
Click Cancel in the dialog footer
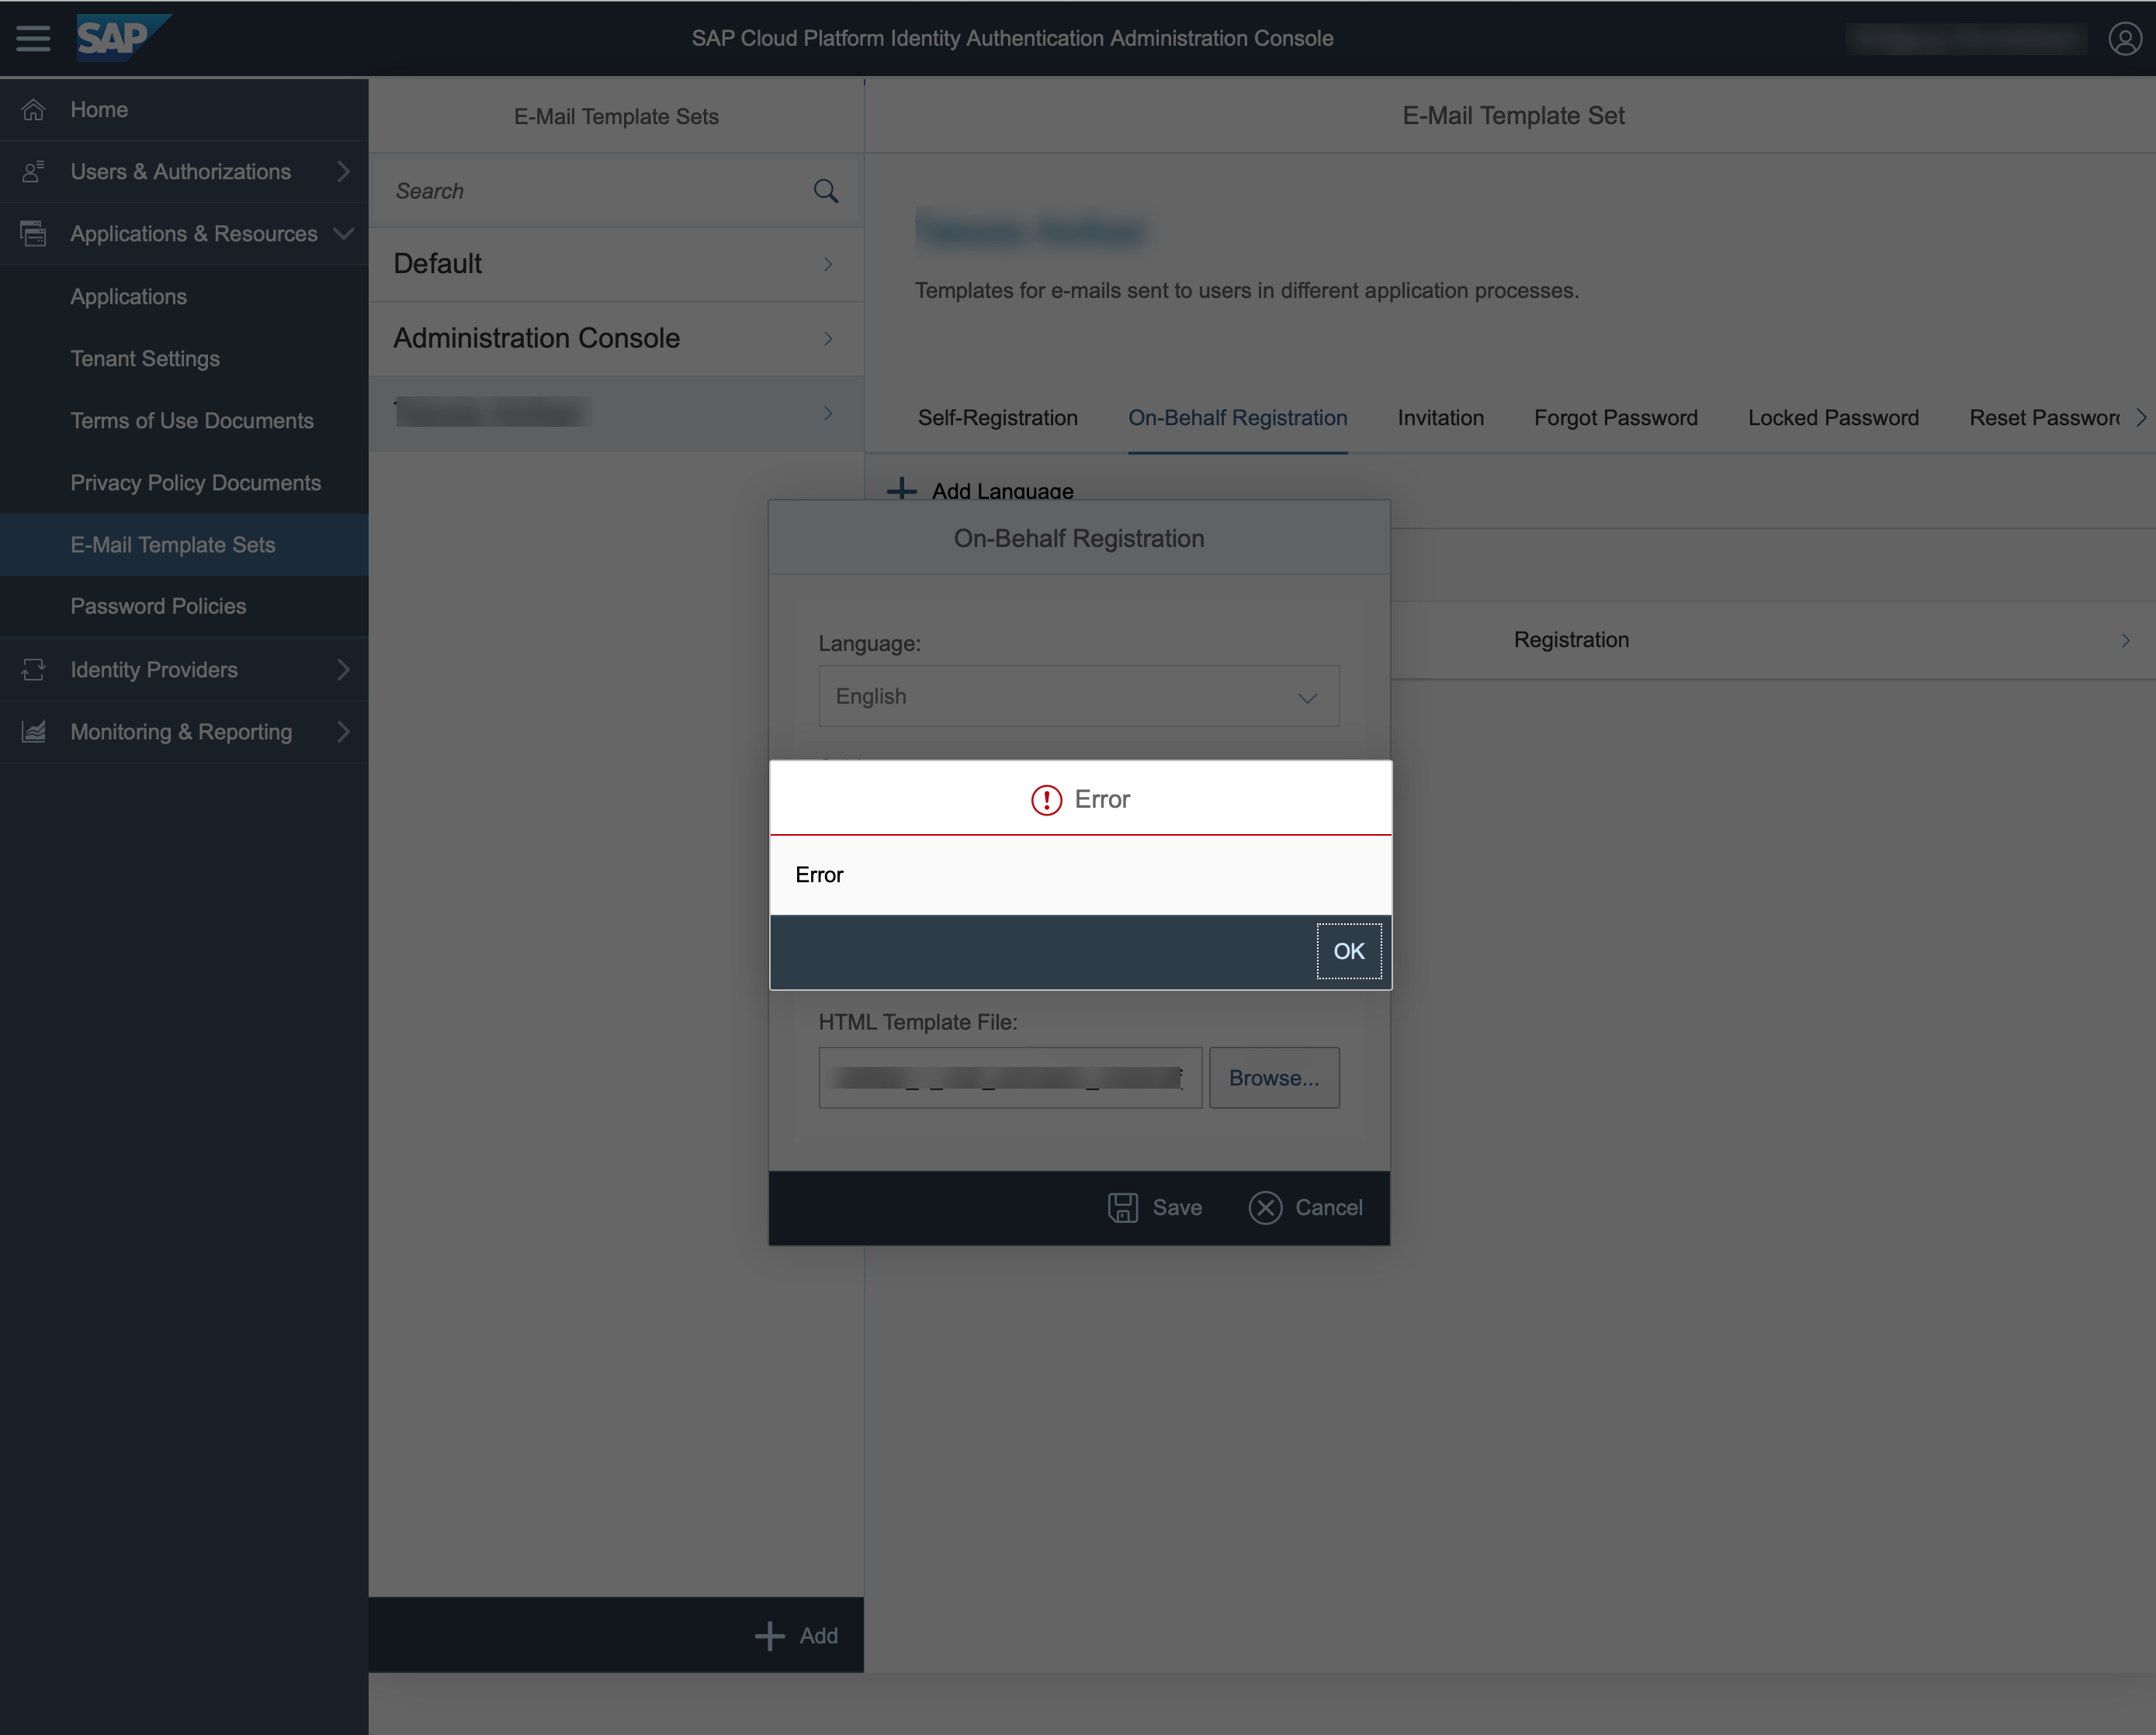(x=1306, y=1208)
